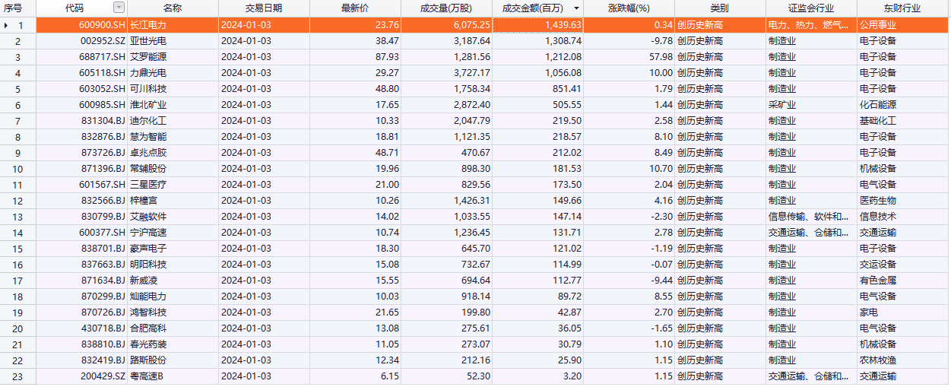The image size is (951, 387).
Task: Select the 艾罗能源 name cell
Action: [148, 57]
